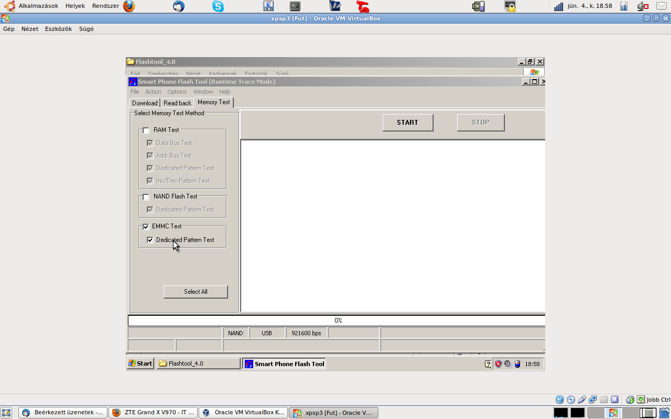Click the lock screen monitor icon
Screen dimensions: 671x419
click(510, 6)
